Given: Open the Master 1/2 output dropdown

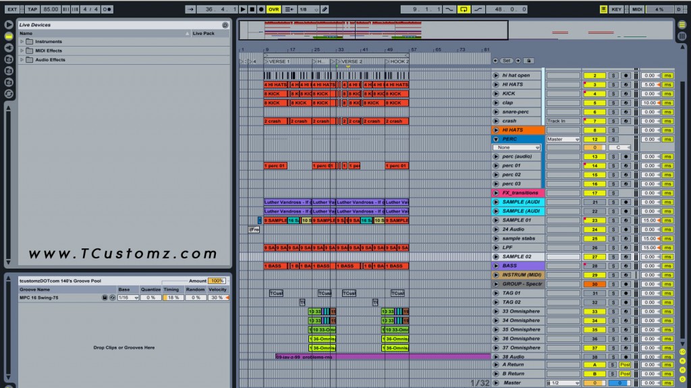Looking at the screenshot, I should 563,383.
